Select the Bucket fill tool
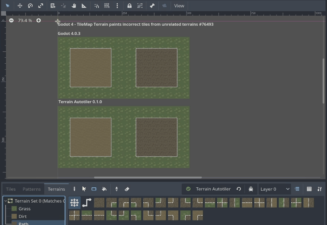Screen dimensions: 327x225 pyautogui.click(x=104, y=189)
